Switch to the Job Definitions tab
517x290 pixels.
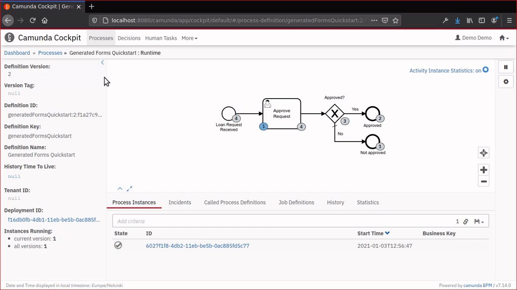pos(296,202)
